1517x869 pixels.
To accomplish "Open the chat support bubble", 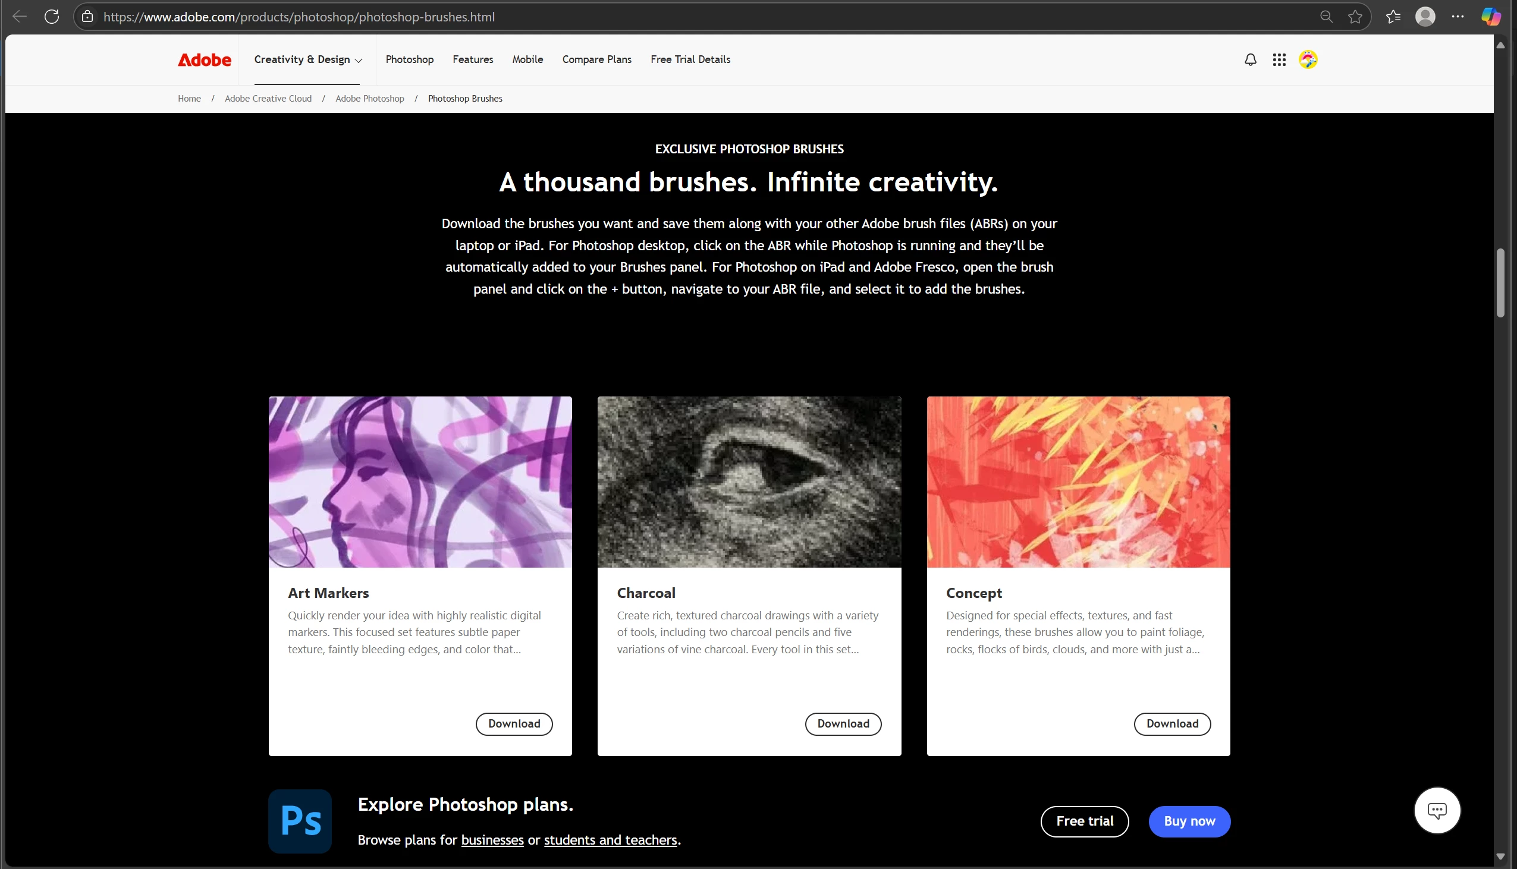I will click(1436, 810).
